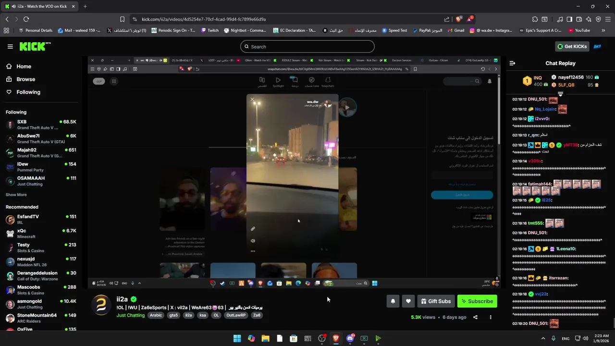Open Testy recommended channel

click(41, 247)
